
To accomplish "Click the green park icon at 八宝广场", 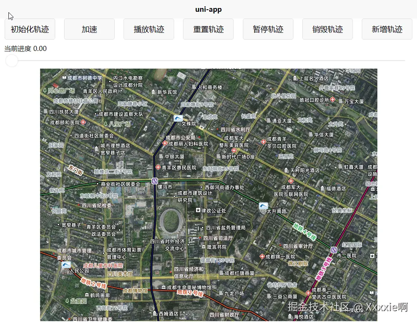I will [105, 124].
